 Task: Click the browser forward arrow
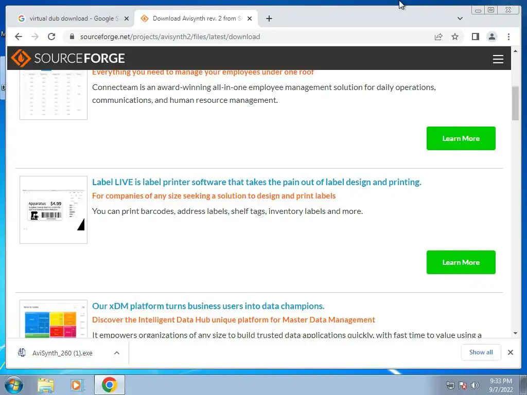[35, 37]
